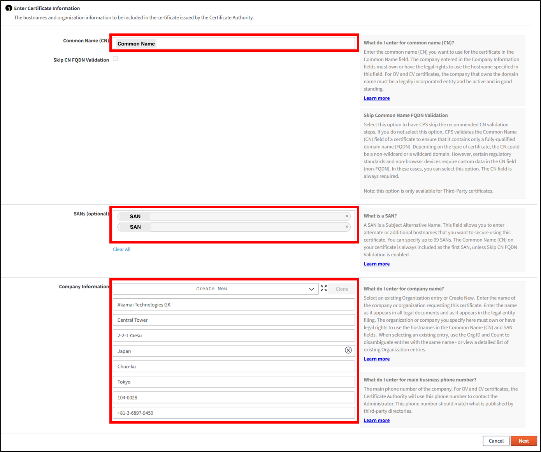The height and width of the screenshot is (452, 541).
Task: Open Learn more about SANs
Action: click(x=377, y=264)
